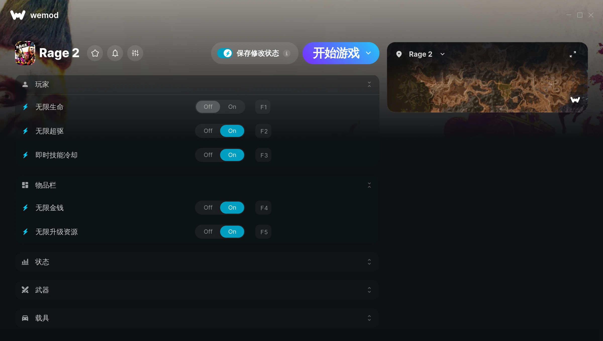The width and height of the screenshot is (603, 341).
Task: Toggle the 保存修改状态 switch
Action: [x=225, y=53]
